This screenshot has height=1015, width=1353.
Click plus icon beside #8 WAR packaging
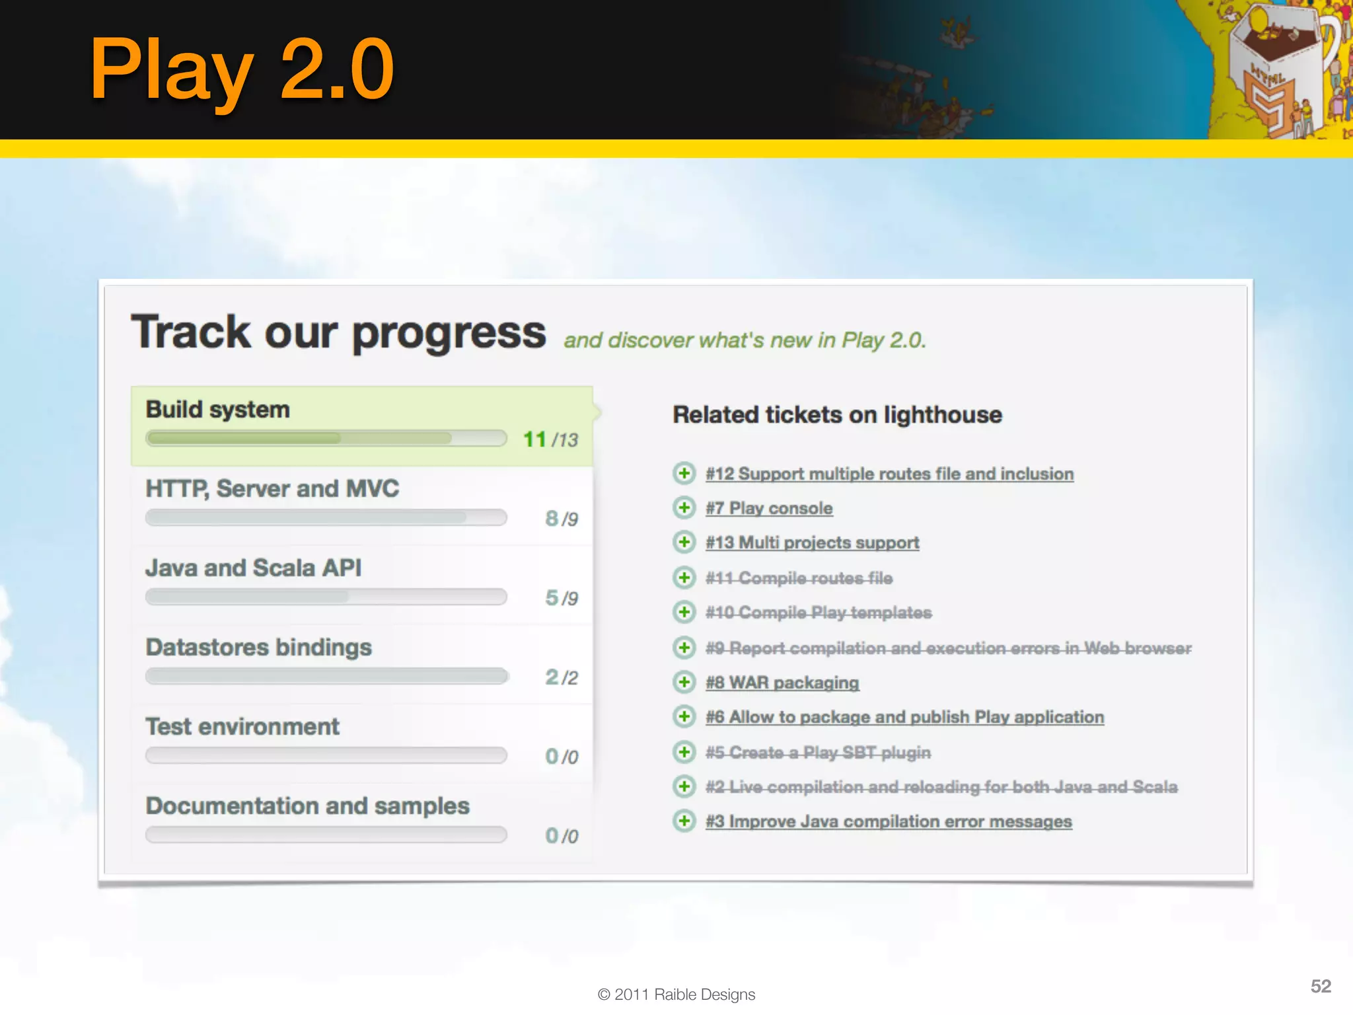click(x=684, y=681)
